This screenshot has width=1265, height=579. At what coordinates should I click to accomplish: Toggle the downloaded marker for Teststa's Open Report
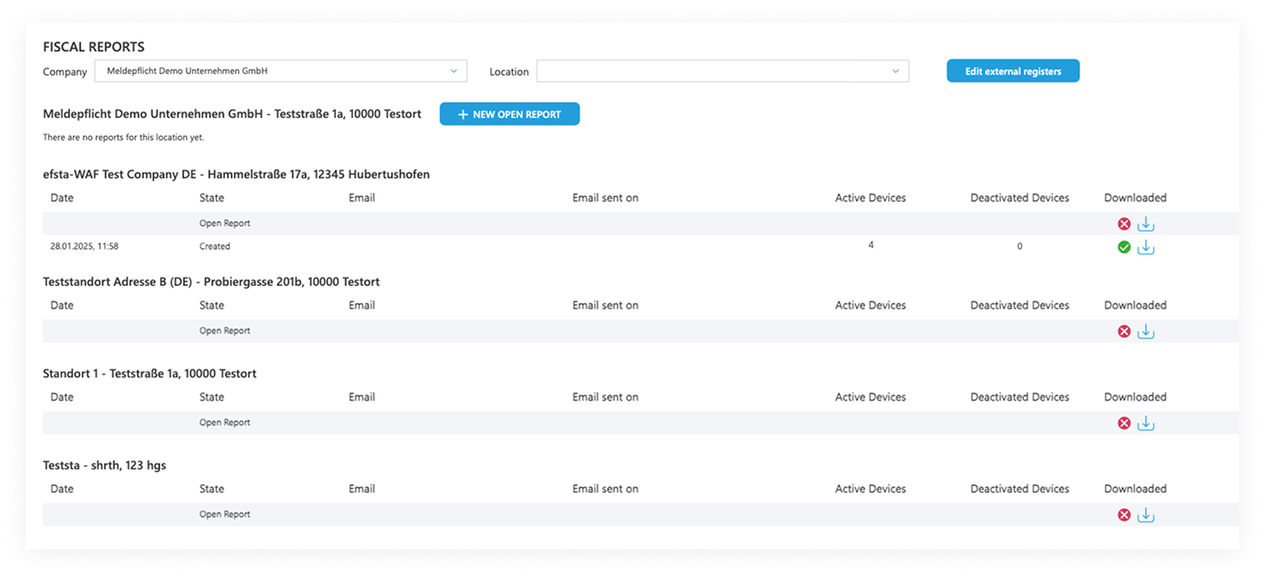pyautogui.click(x=1124, y=514)
